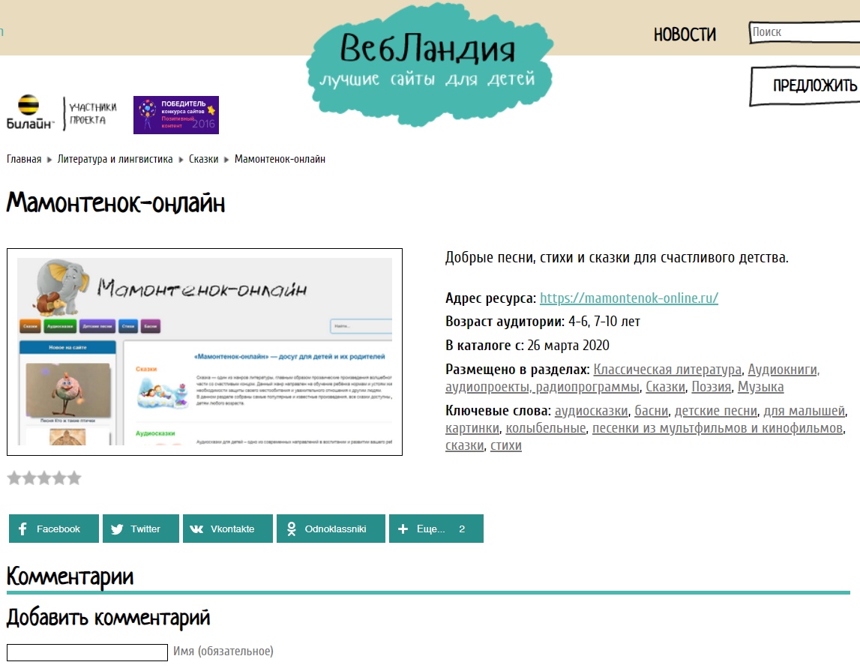
Task: Open the mamontenok-online.ru resource link
Action: click(x=629, y=298)
